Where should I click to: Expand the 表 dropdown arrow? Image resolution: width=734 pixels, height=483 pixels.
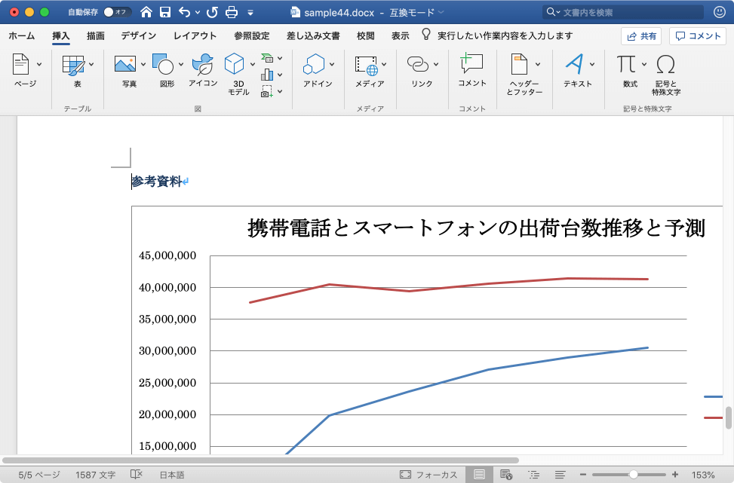[91, 65]
